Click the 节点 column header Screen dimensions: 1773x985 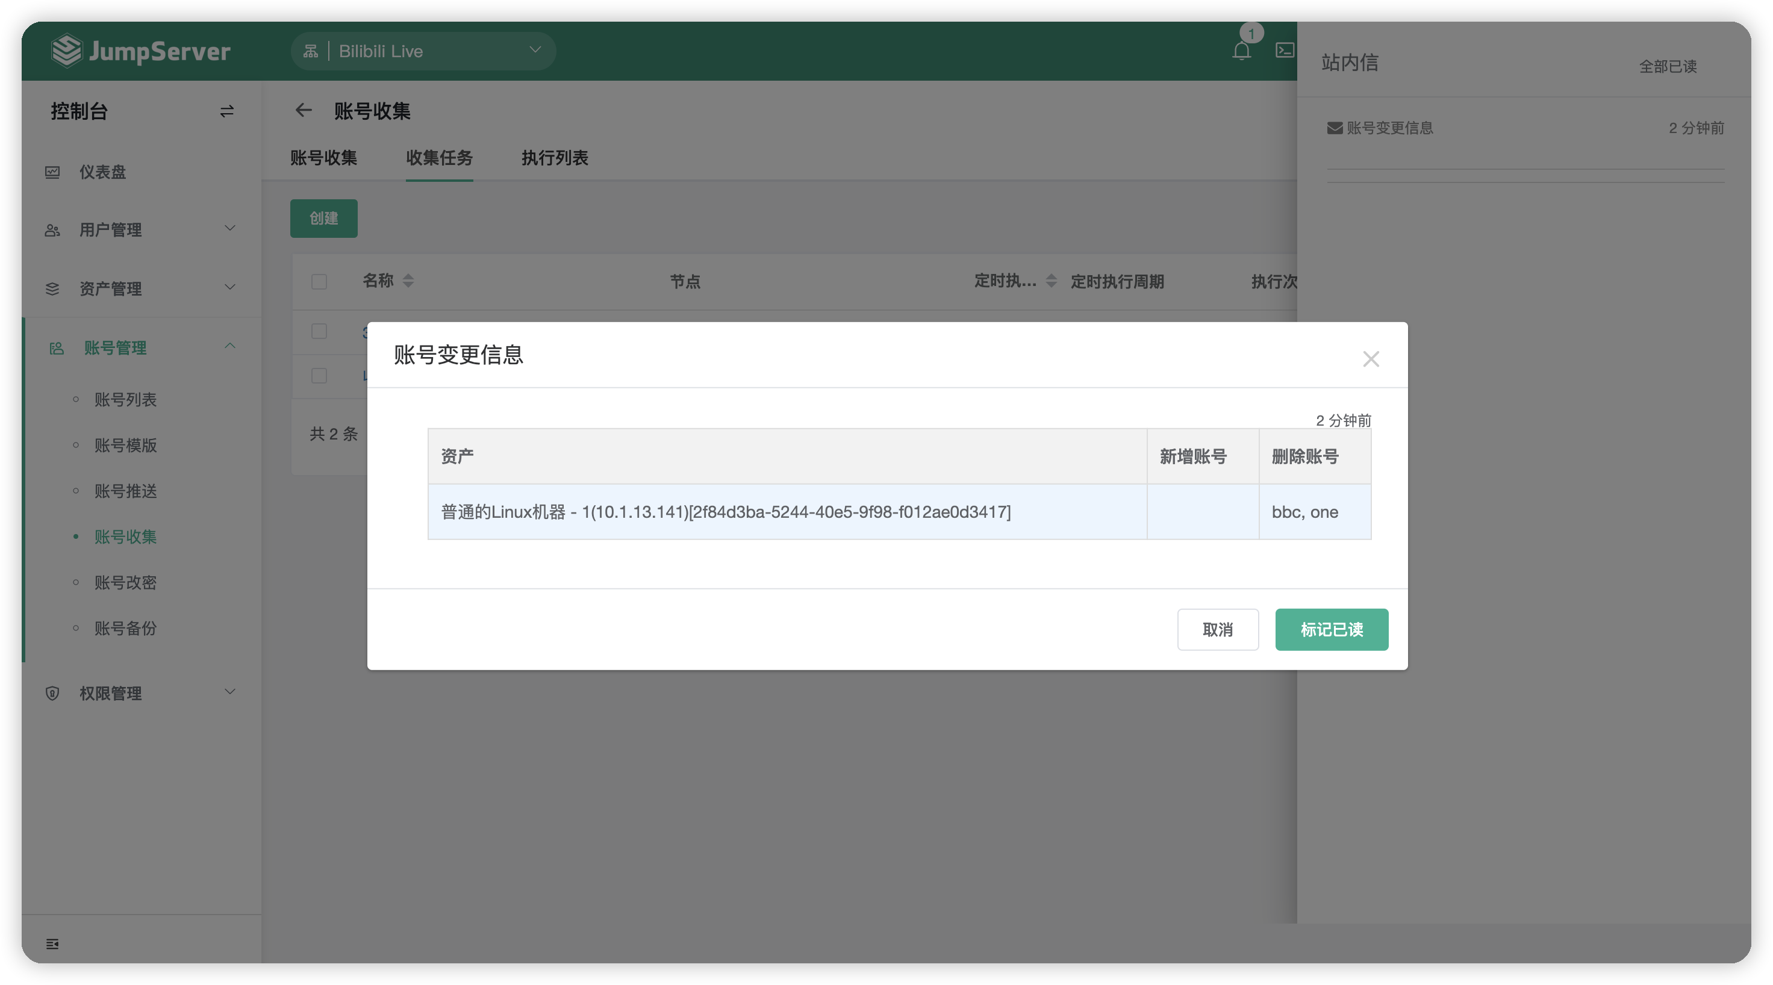685,281
